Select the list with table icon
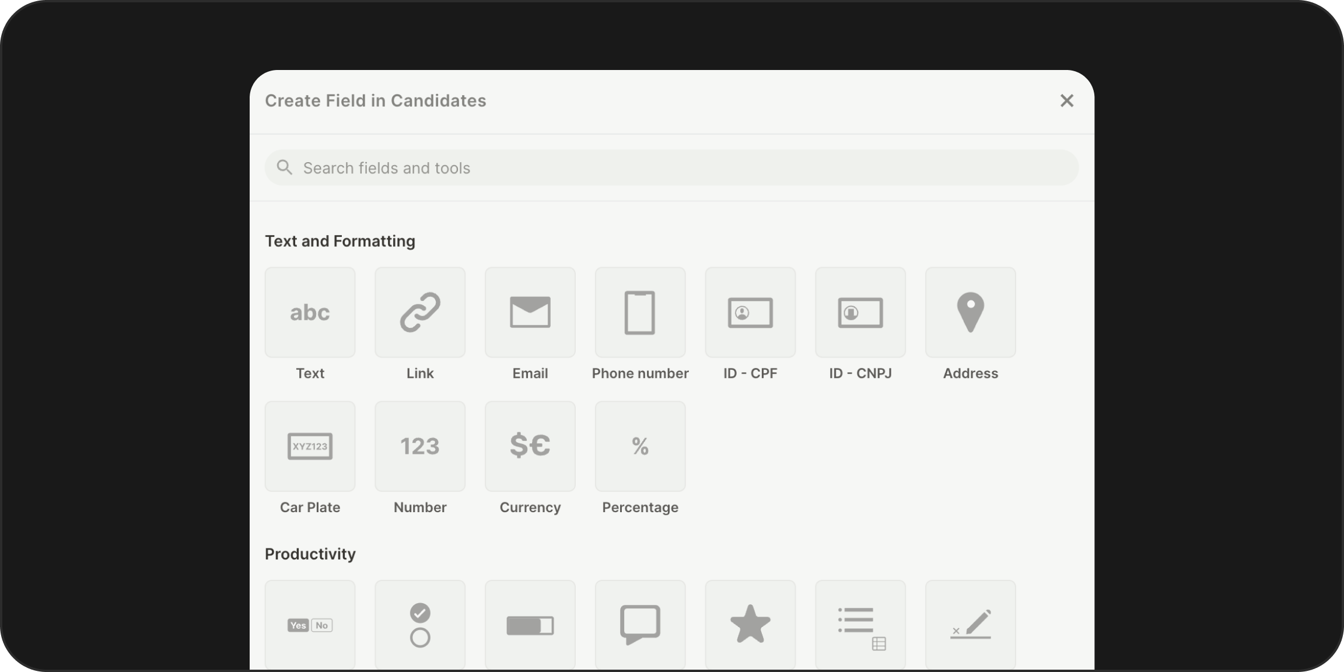Viewport: 1344px width, 672px height. click(x=860, y=625)
